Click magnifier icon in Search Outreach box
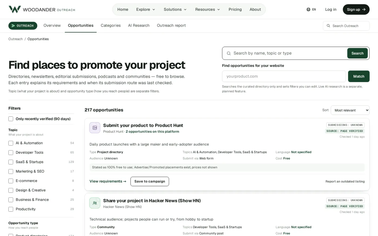The height and width of the screenshot is (236, 378). [328, 26]
